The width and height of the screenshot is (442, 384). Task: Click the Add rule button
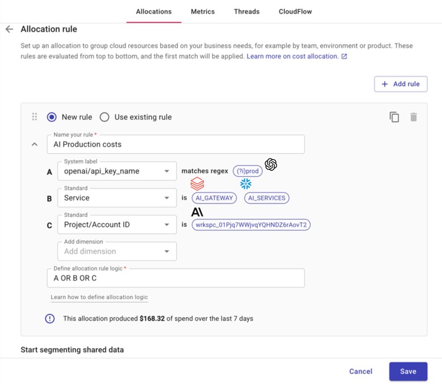[x=401, y=84]
